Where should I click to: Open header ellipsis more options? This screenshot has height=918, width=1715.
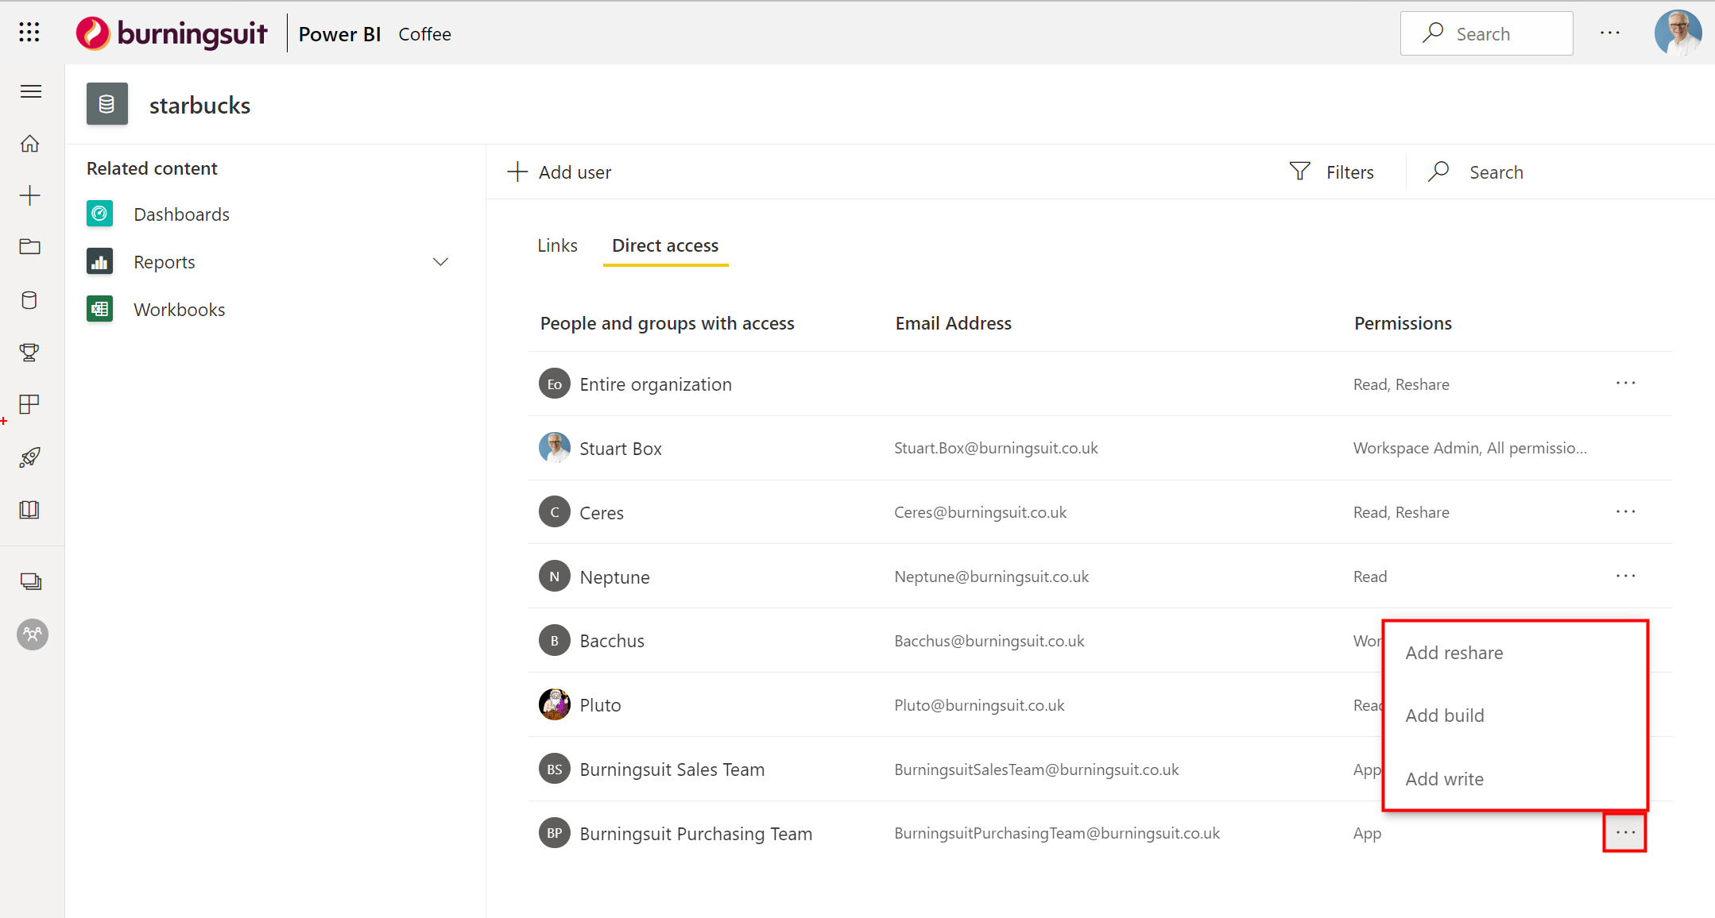[x=1610, y=33]
